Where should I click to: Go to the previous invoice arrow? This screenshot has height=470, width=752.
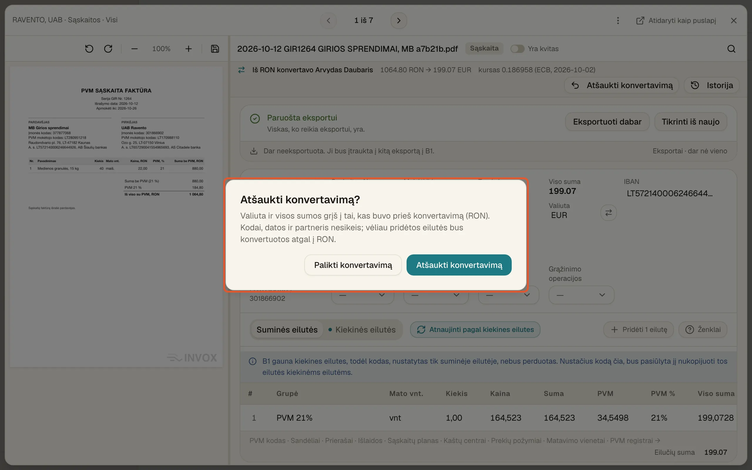coord(328,21)
